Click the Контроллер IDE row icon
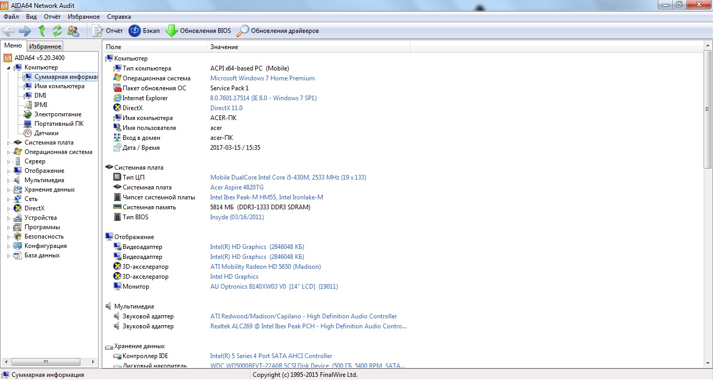This screenshot has height=380, width=713. [x=117, y=356]
